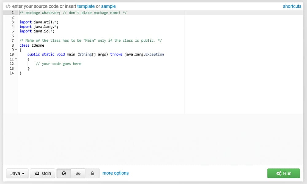
Task: Open the stdin input panel
Action: [x=42, y=173]
